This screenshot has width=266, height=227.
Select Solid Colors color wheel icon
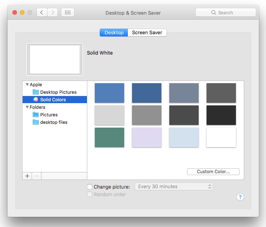point(36,100)
